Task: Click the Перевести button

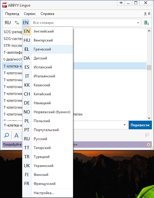Action: point(140,125)
